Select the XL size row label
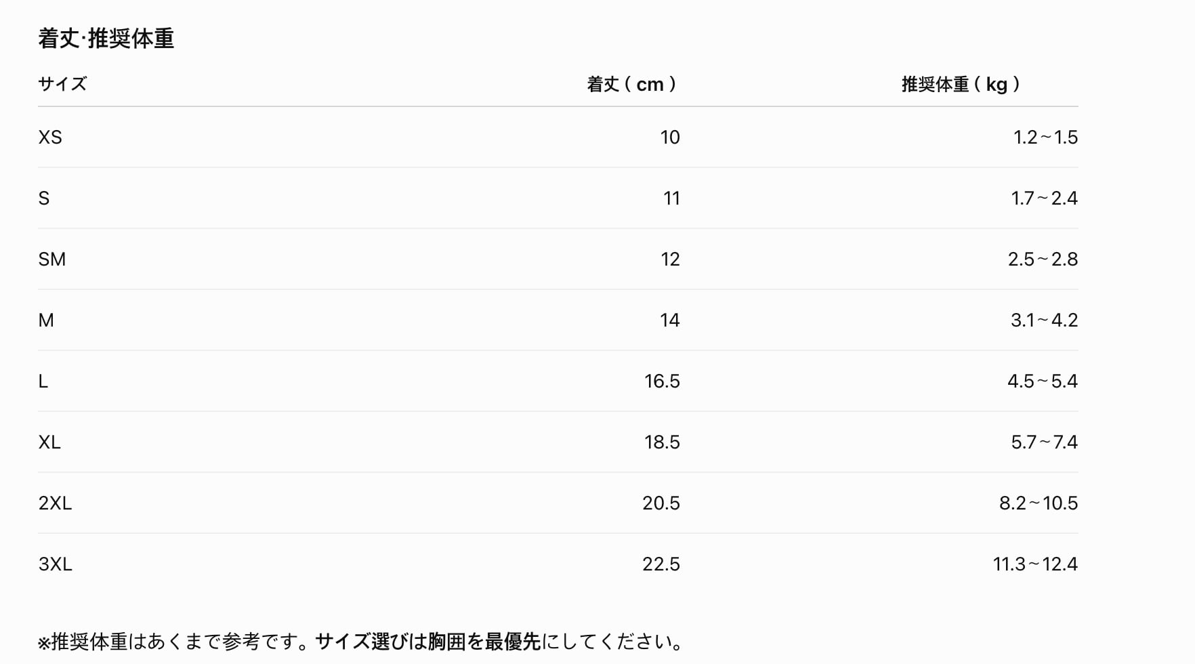This screenshot has width=1195, height=664. pyautogui.click(x=49, y=442)
